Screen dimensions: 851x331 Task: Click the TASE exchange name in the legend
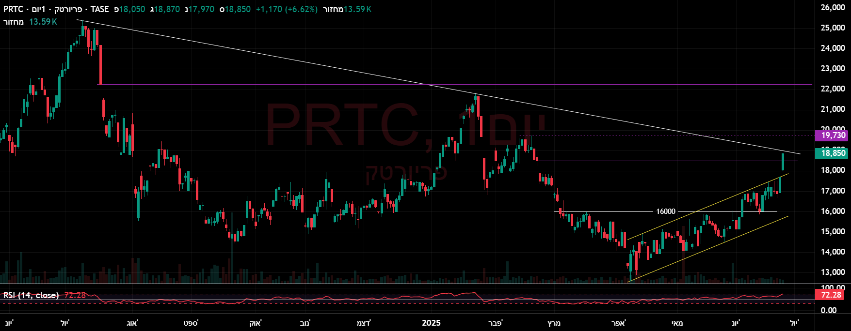[99, 9]
